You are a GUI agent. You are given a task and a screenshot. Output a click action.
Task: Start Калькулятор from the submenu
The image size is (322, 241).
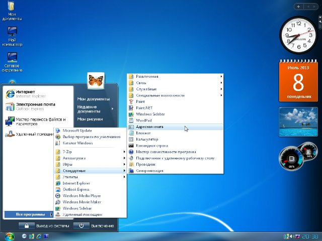pos(147,139)
